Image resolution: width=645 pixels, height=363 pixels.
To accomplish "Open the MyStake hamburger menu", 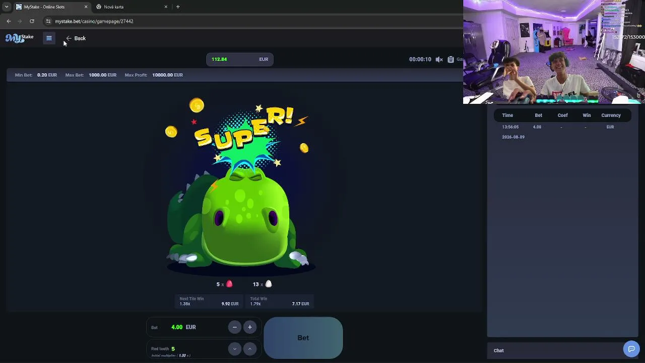I will click(49, 38).
